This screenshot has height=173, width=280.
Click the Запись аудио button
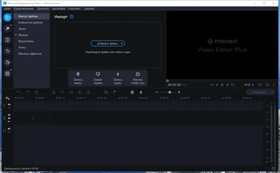(x=118, y=78)
